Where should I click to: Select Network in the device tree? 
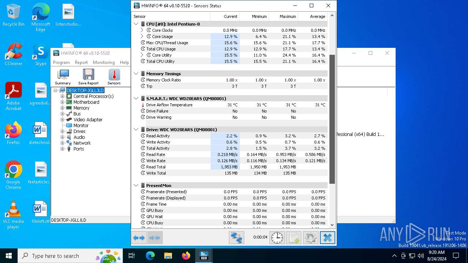82,143
